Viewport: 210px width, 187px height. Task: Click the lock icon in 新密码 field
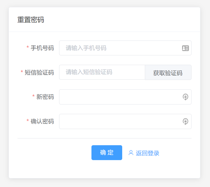tap(185, 97)
